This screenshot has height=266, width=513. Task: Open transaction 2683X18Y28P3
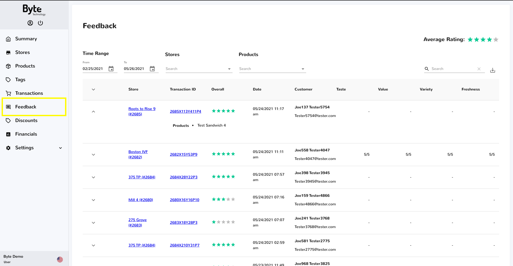coord(184,222)
